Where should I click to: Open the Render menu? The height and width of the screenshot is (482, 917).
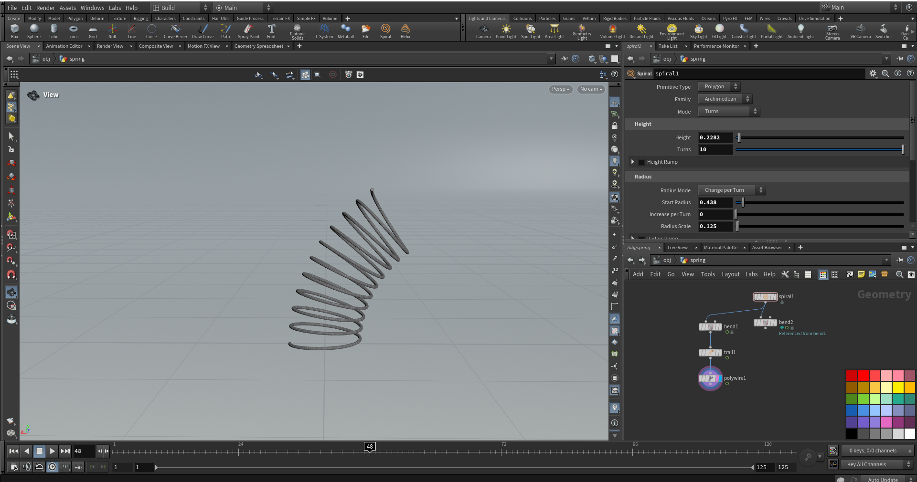pyautogui.click(x=45, y=8)
